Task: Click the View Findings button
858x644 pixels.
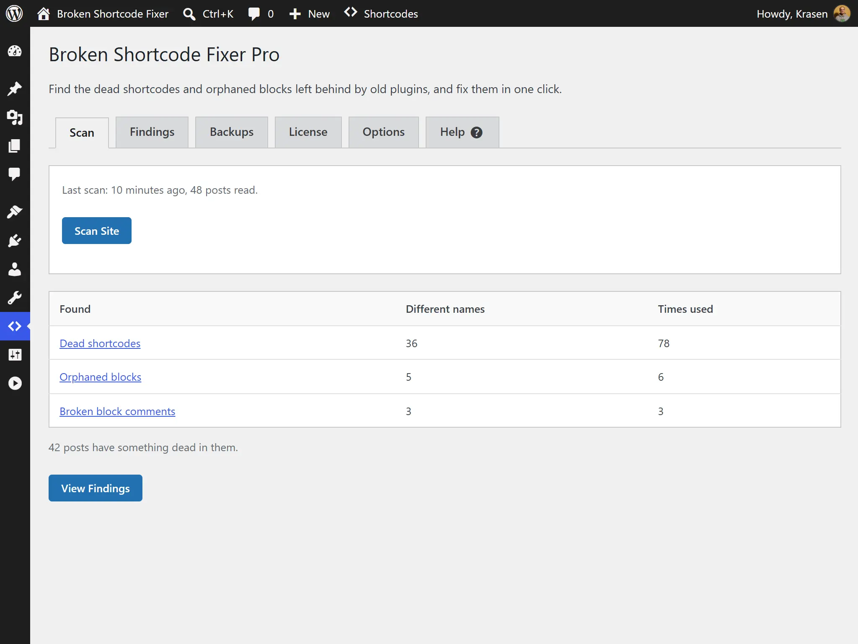Action: point(96,488)
